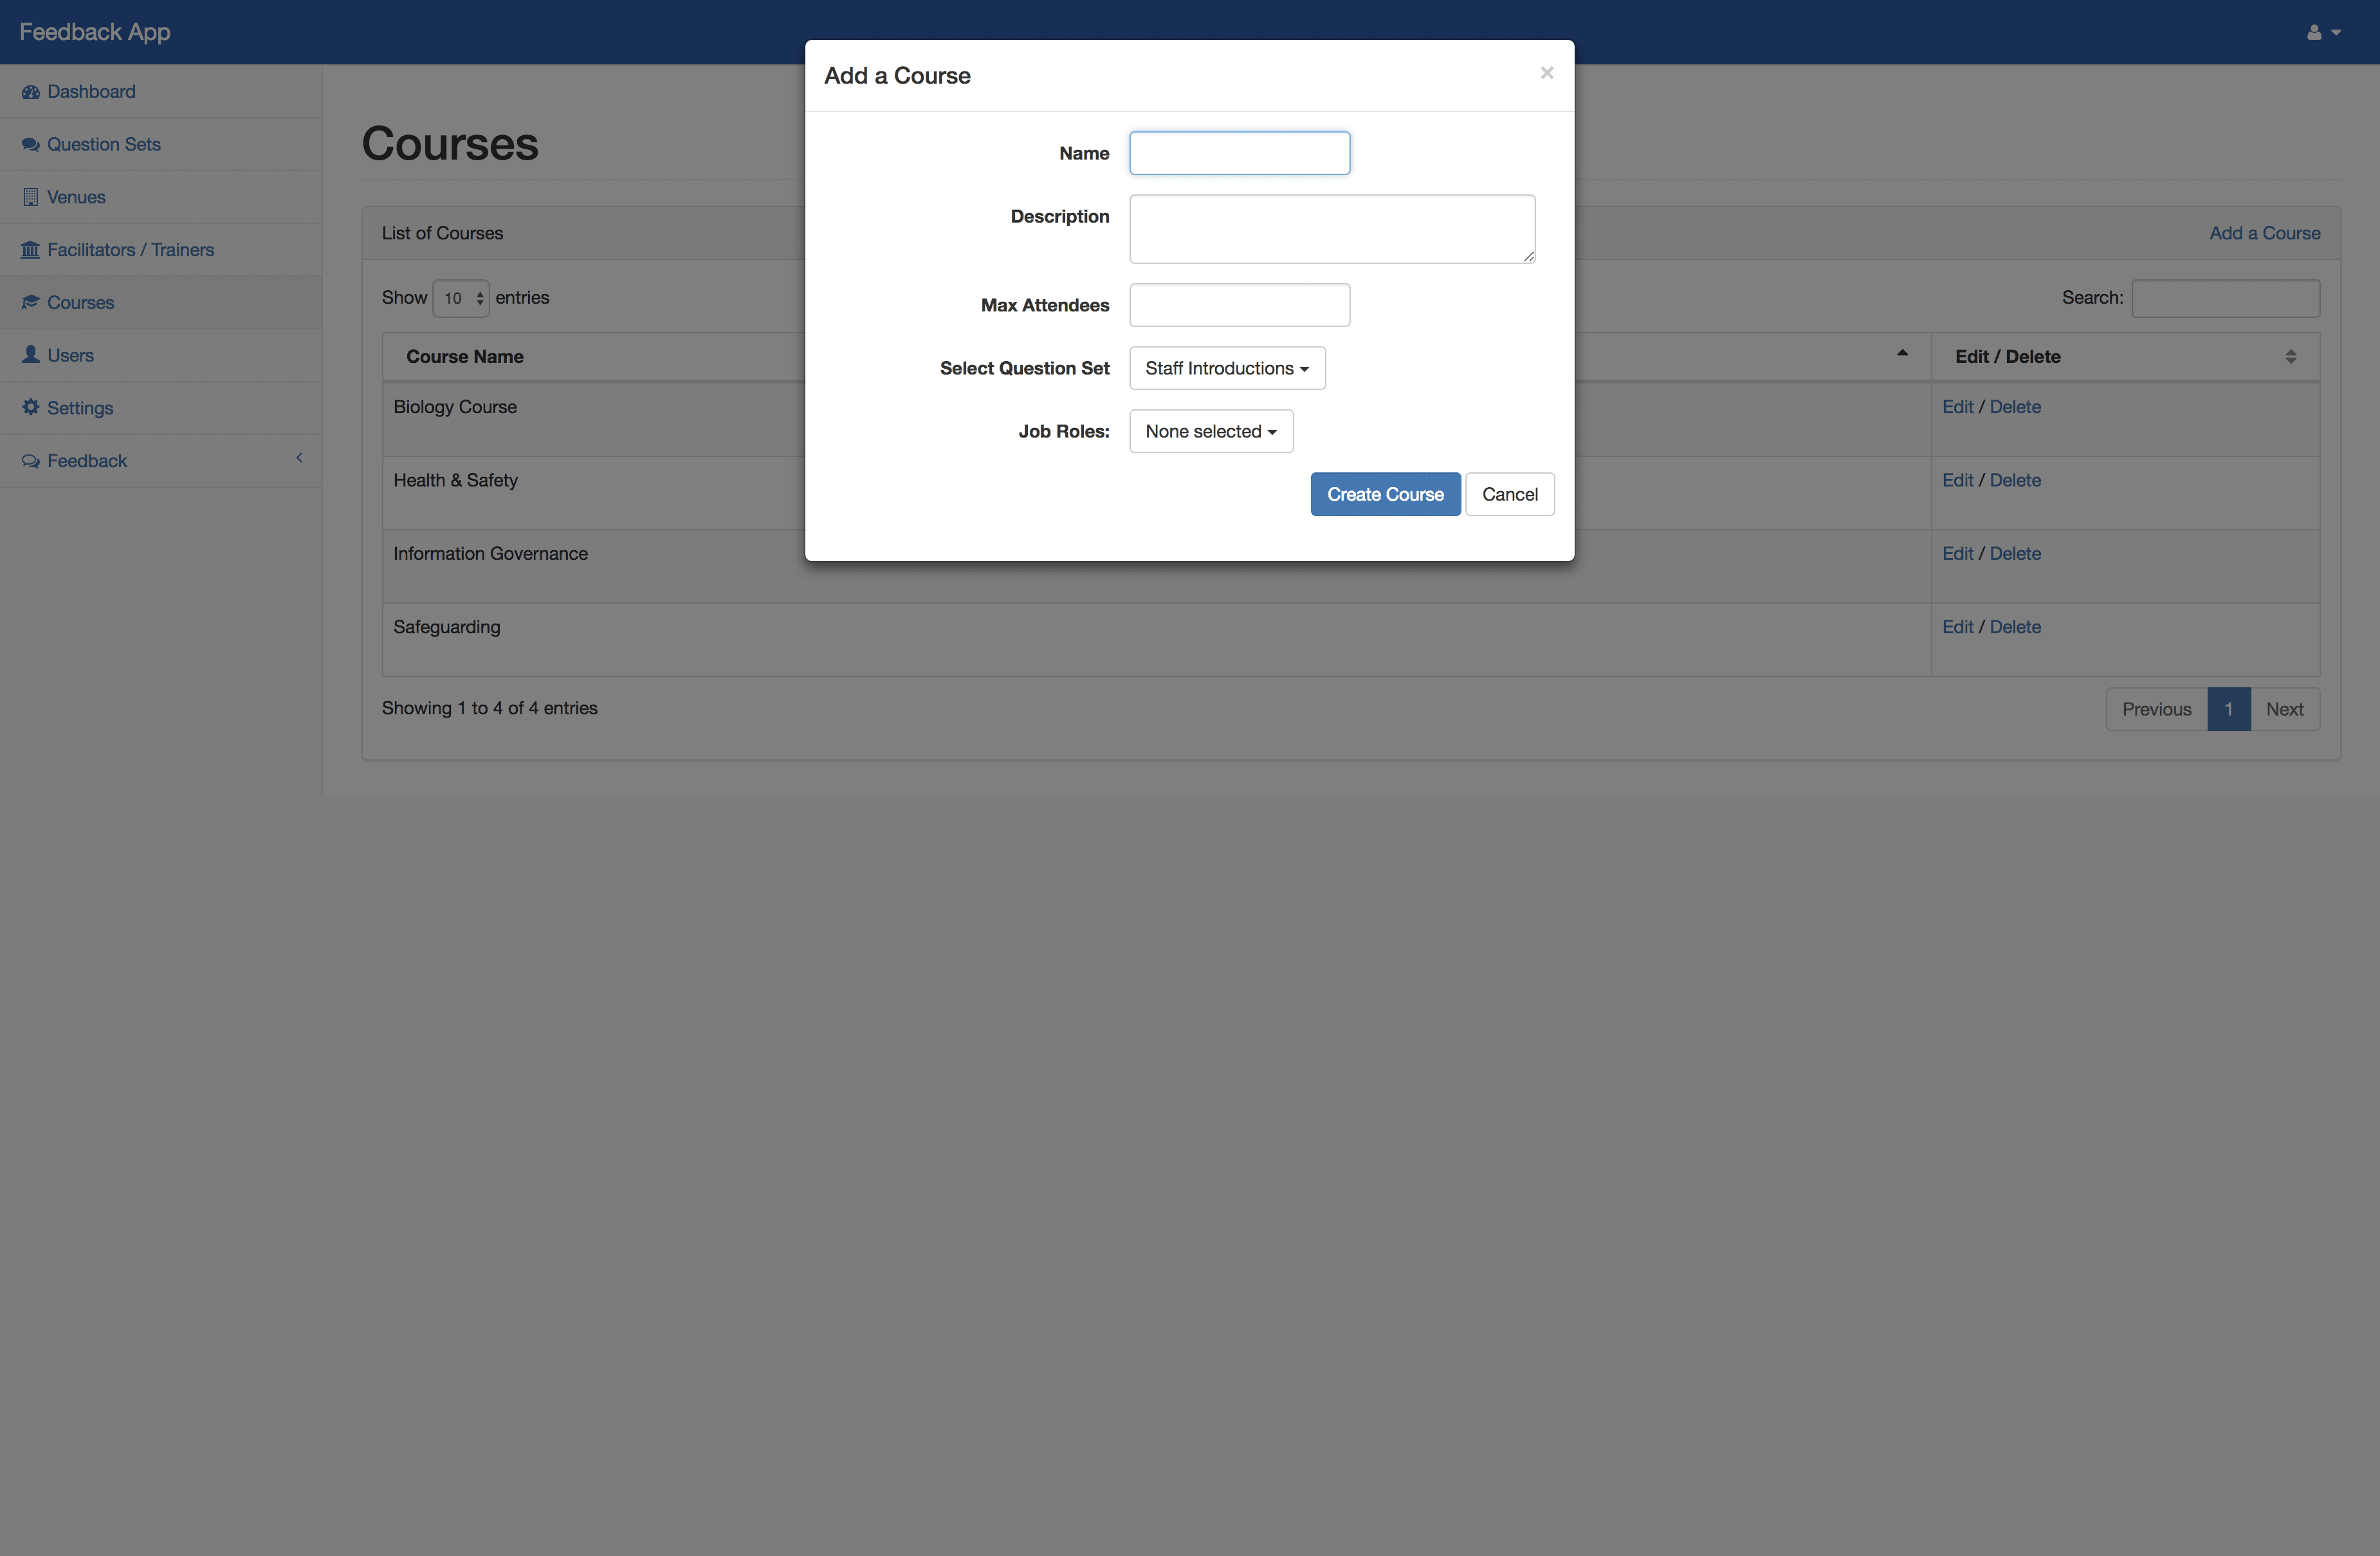This screenshot has height=1556, width=2380.
Task: Expand the Job Roles dropdown menu
Action: 1210,431
